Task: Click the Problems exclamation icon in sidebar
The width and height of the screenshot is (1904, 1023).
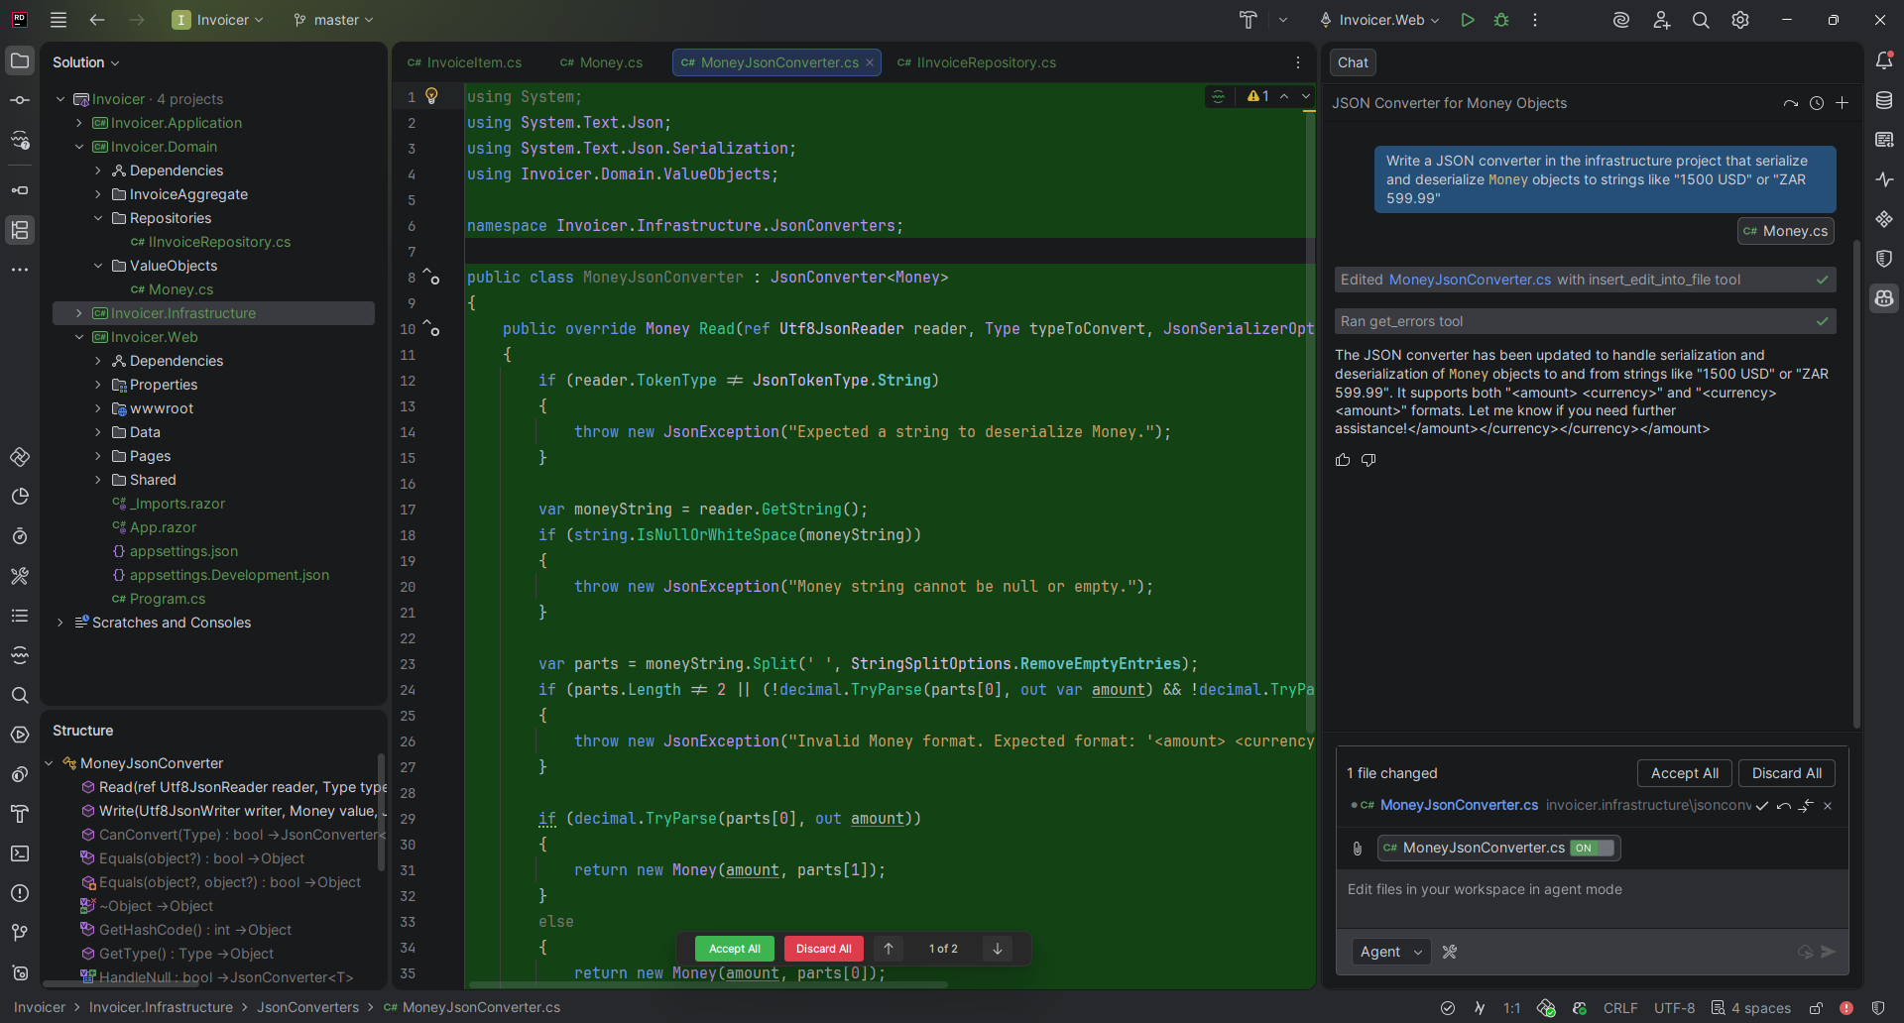Action: pyautogui.click(x=20, y=893)
